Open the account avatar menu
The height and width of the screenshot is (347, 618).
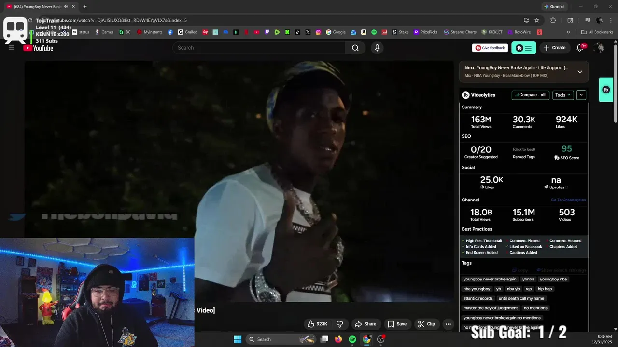(599, 48)
